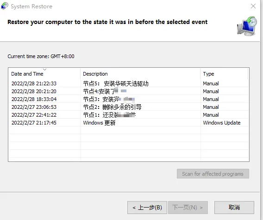Click description starting with 节点4:安装了
The image size is (263, 220).
tap(105, 91)
